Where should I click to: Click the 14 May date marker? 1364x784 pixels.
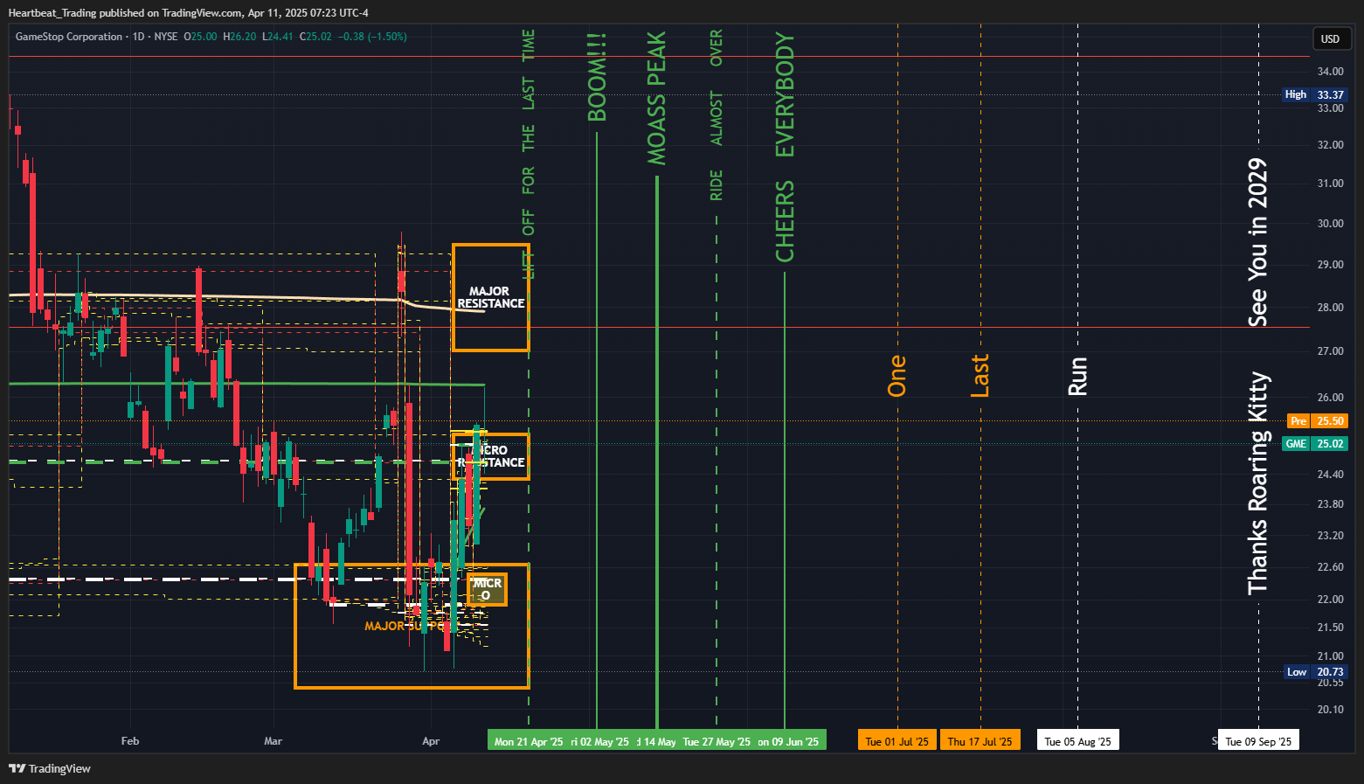[656, 741]
